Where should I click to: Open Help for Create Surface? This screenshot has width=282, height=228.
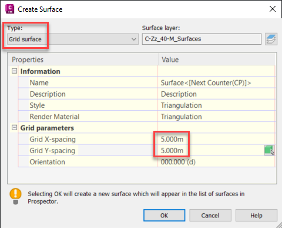[256, 216]
